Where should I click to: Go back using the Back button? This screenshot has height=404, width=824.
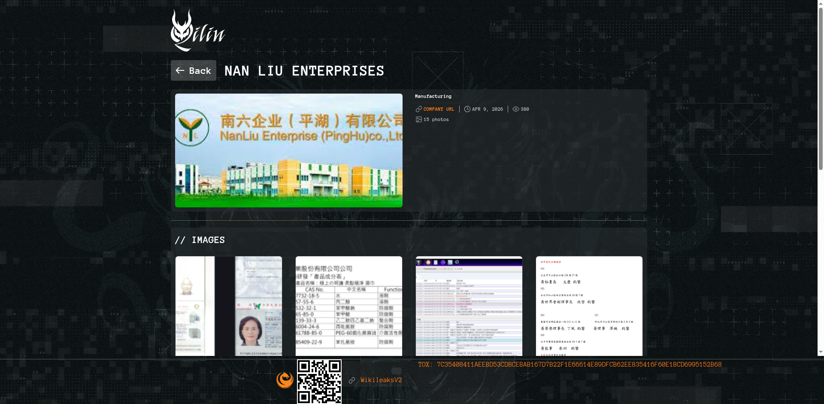coord(194,70)
